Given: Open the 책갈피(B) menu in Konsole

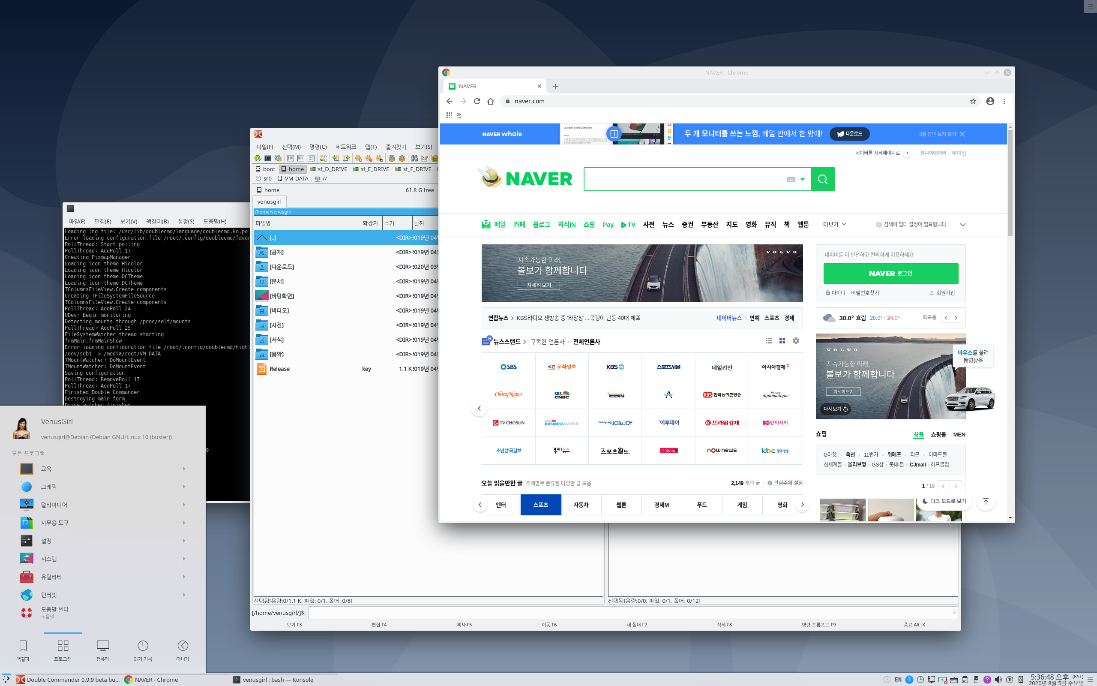Looking at the screenshot, I should (157, 221).
